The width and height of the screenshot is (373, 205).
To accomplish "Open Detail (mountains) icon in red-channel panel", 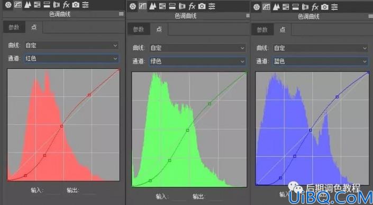I will pos(28,5).
